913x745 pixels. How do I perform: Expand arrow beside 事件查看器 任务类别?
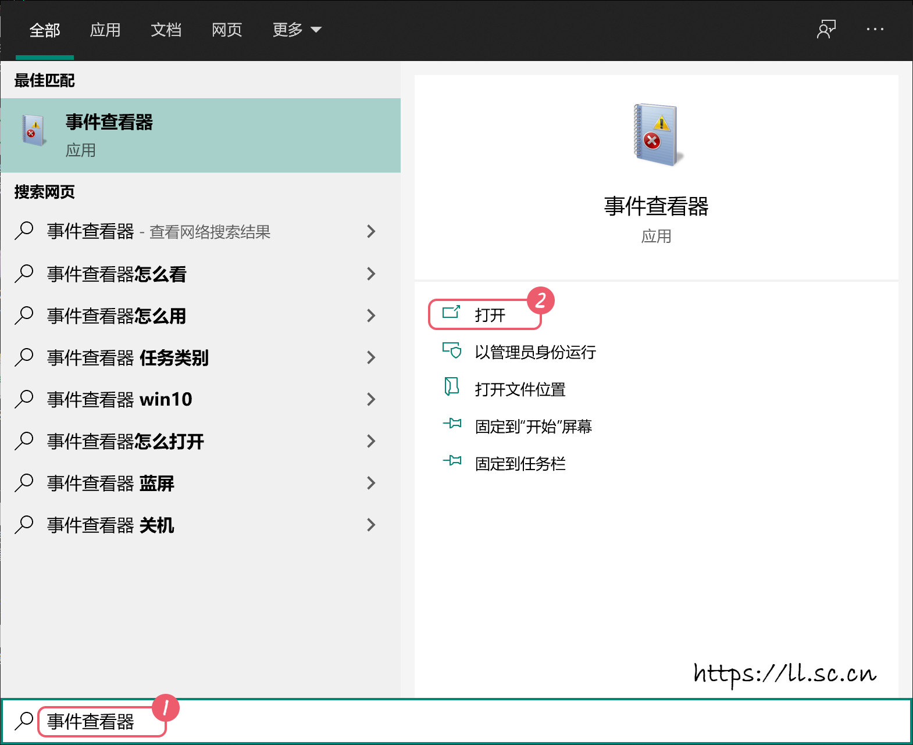point(372,357)
